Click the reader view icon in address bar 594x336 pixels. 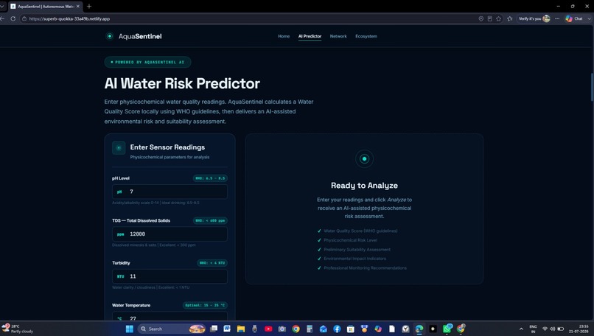point(490,18)
